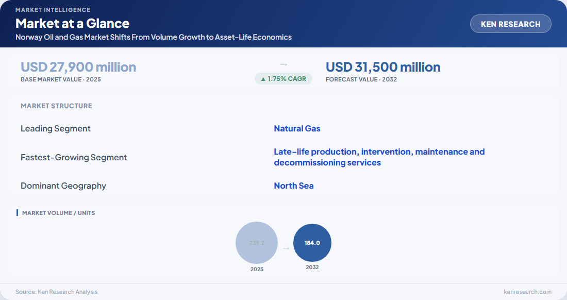Click the "North Sea" value
The image size is (567, 300).
coord(294,186)
